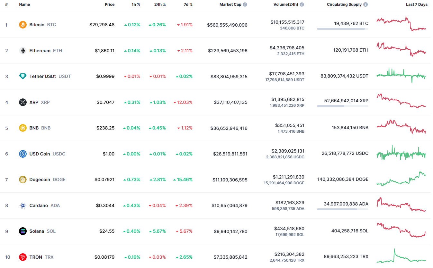Click the Ethereum diamond logo
433x268 pixels.
tap(22, 50)
